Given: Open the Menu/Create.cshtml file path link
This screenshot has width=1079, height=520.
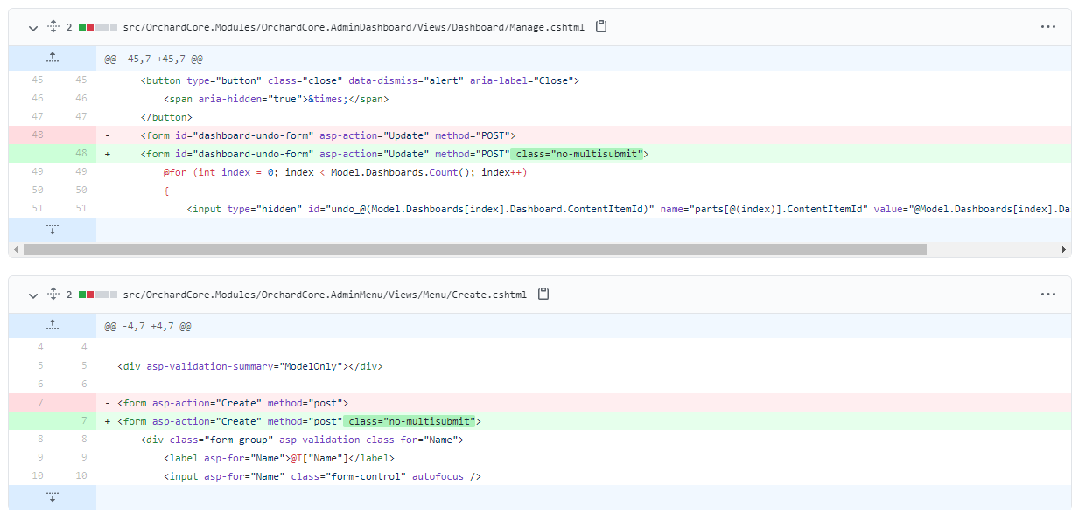Looking at the screenshot, I should 325,295.
